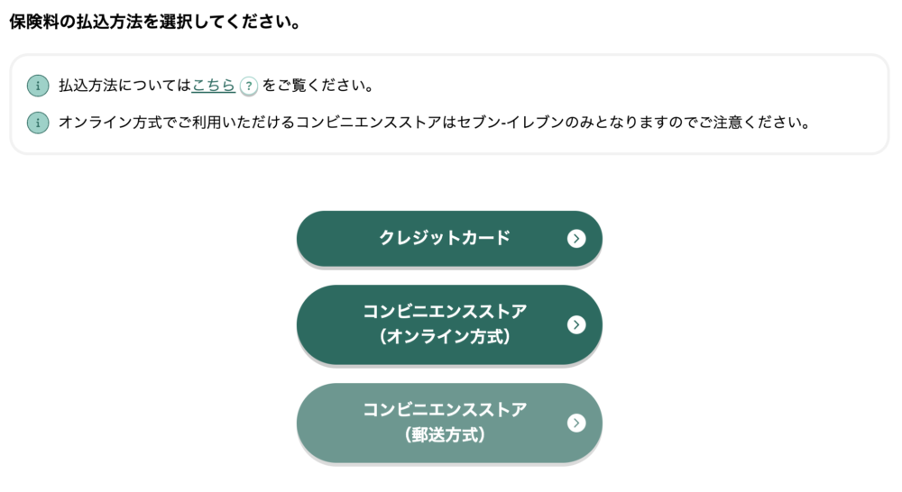Screen dimensions: 902x492
Task: Click chevron circle icon on オンライン方式 button
Action: (575, 324)
